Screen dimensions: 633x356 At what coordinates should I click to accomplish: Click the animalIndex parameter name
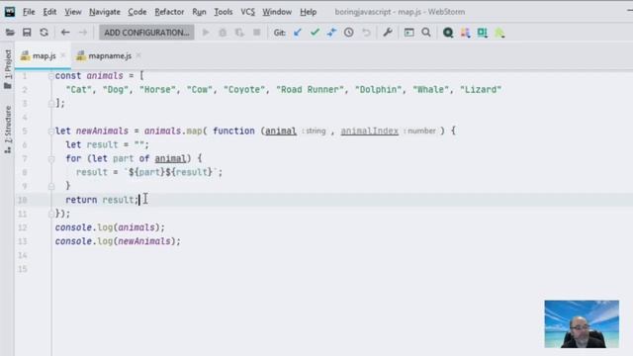369,131
